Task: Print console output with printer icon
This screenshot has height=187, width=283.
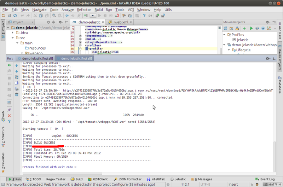Action: (x=17, y=89)
